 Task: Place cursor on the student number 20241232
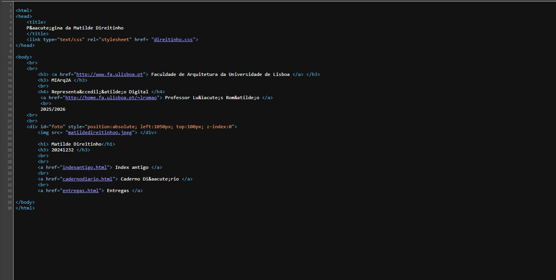[x=62, y=150]
